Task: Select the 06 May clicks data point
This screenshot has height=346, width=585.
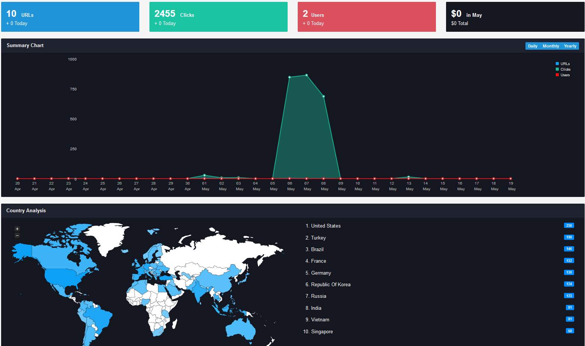Action: click(x=290, y=77)
